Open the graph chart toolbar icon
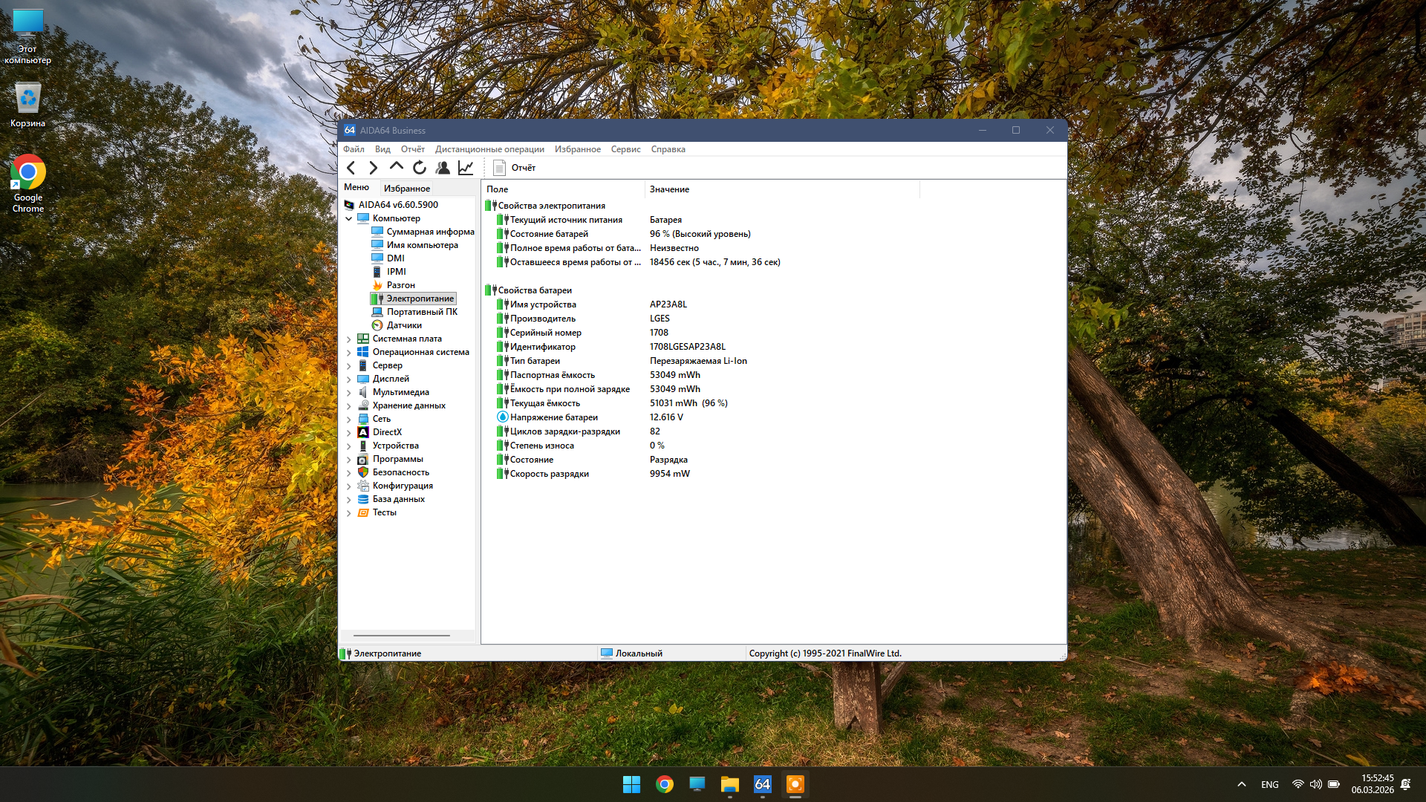Image resolution: width=1426 pixels, height=802 pixels. tap(466, 168)
